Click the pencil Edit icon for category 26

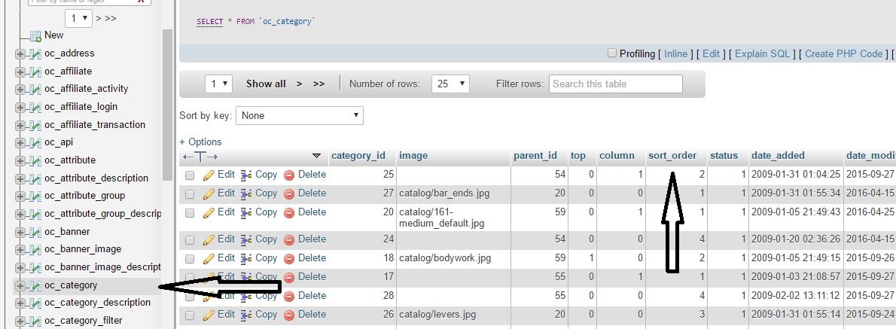coord(209,315)
